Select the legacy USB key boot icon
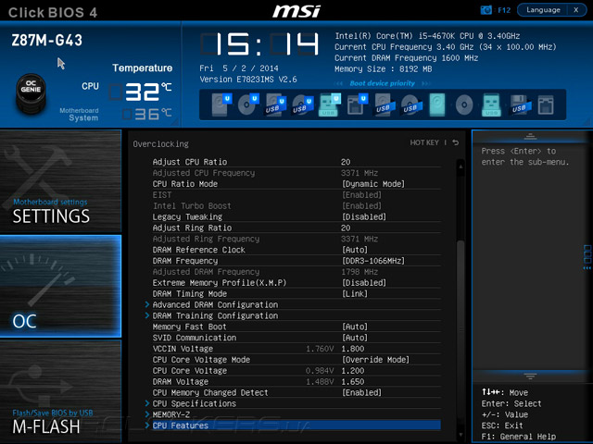Image resolution: width=593 pixels, height=444 pixels. (x=491, y=105)
